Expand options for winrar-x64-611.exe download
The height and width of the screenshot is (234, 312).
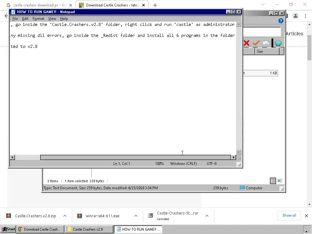(x=136, y=216)
